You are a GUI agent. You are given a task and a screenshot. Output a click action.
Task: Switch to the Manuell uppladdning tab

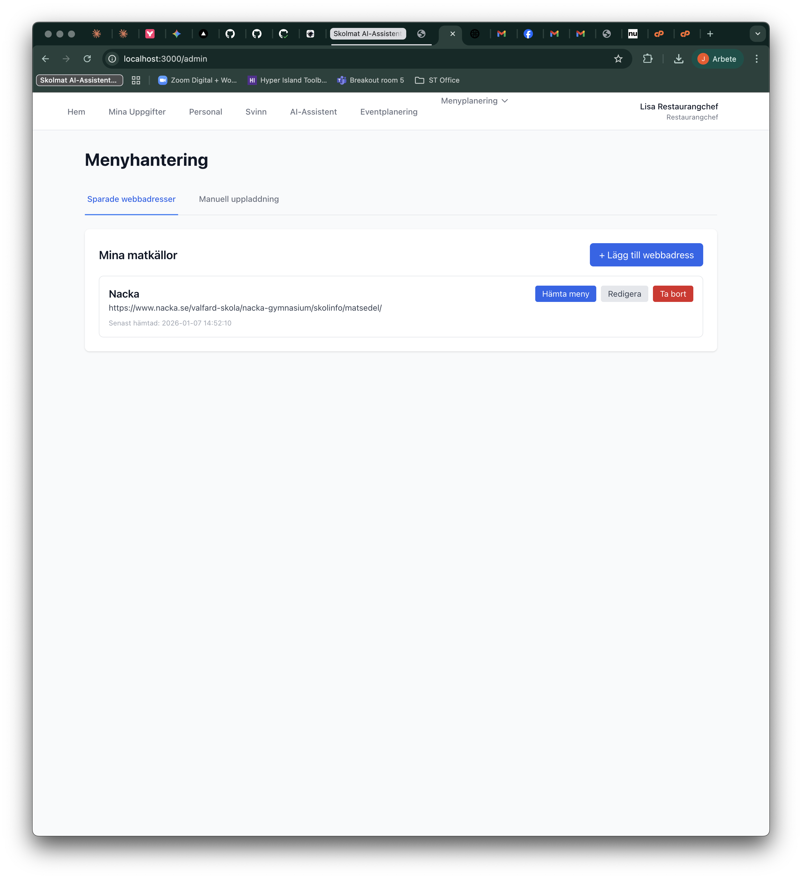click(239, 199)
